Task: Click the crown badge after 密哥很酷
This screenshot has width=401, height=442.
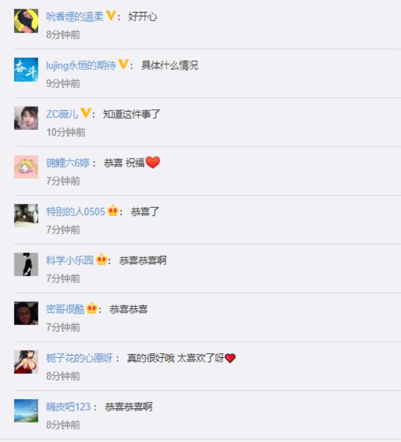Action: click(92, 309)
